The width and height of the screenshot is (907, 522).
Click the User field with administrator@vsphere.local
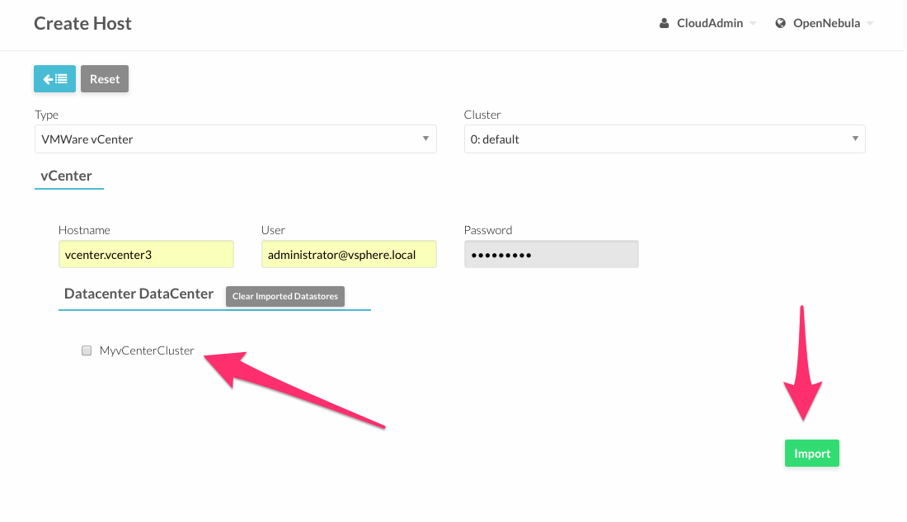349,255
